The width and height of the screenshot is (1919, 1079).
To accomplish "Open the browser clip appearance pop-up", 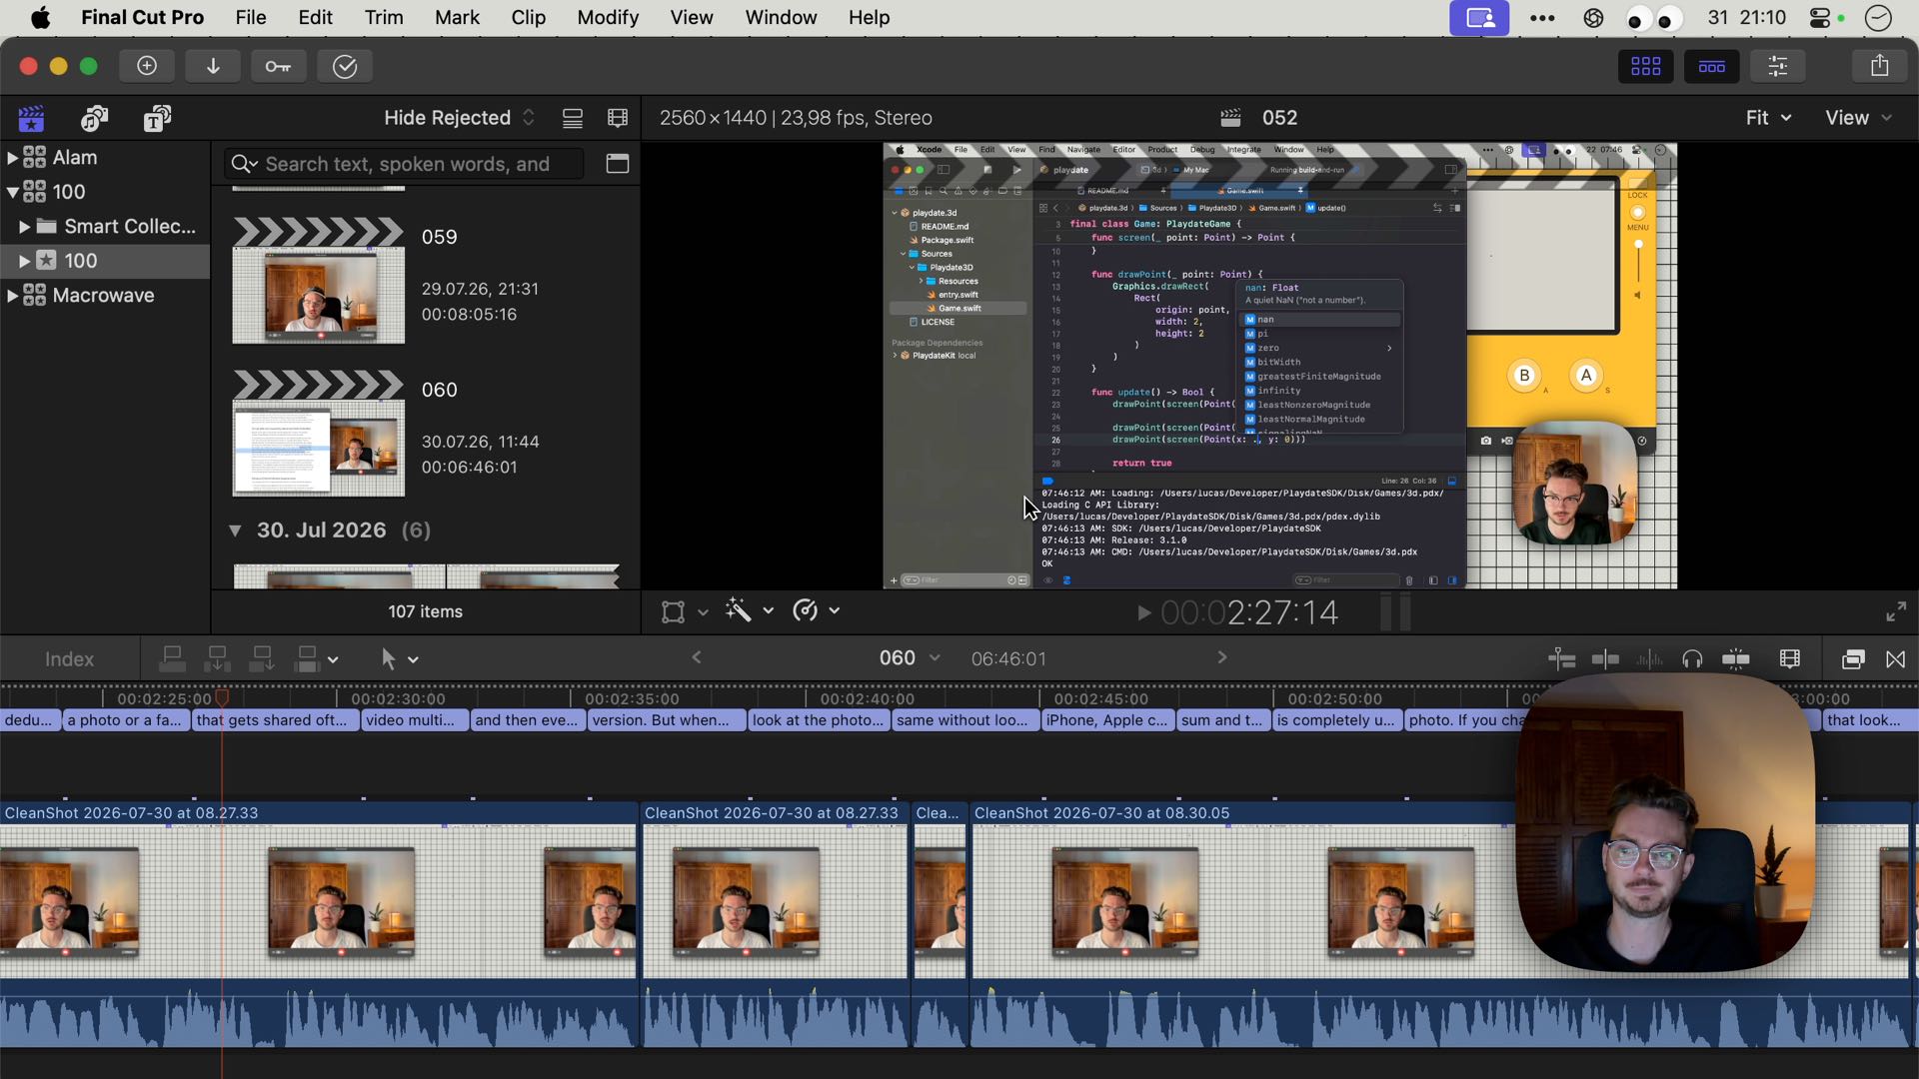I will (x=618, y=119).
